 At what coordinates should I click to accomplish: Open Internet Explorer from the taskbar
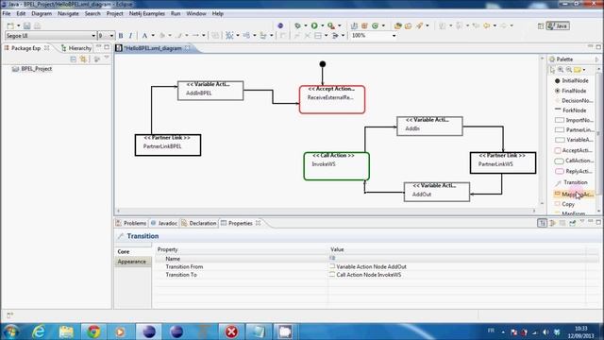coord(39,331)
